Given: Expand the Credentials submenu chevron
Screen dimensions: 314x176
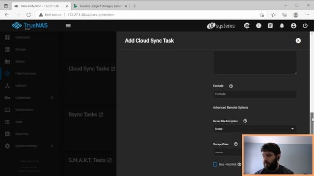Looking at the screenshot, I should pyautogui.click(x=52, y=98).
